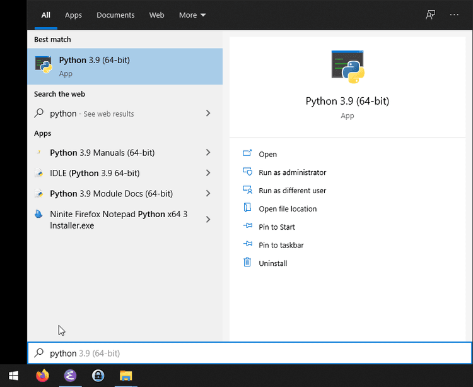Click the Run as different user icon

point(247,190)
